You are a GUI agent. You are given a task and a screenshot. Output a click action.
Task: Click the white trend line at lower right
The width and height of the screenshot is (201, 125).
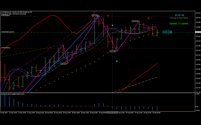pyautogui.click(x=135, y=85)
